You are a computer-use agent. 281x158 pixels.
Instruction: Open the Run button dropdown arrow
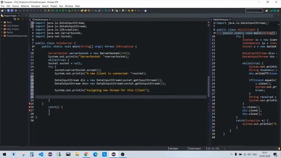(66, 11)
